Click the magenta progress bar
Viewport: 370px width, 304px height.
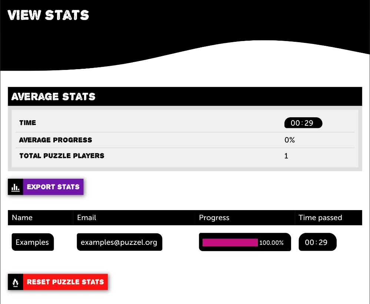click(230, 243)
